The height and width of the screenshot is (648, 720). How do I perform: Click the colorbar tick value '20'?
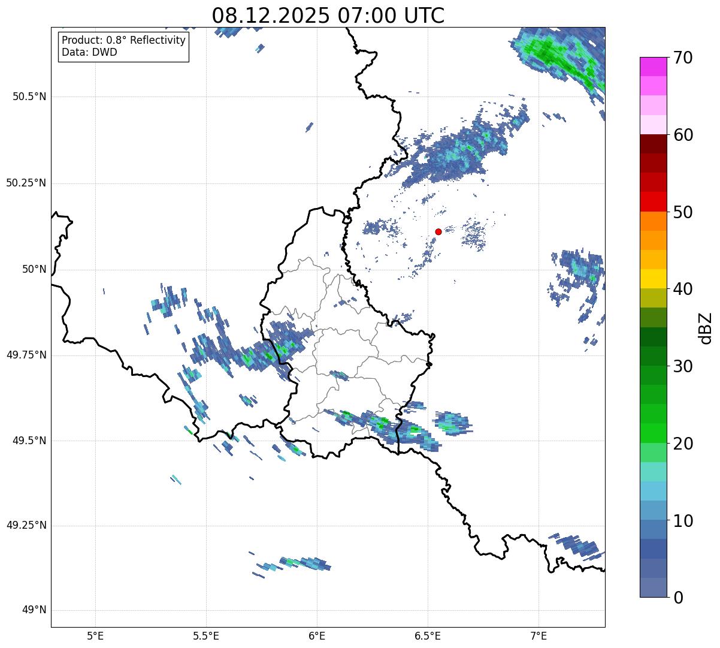(x=683, y=444)
